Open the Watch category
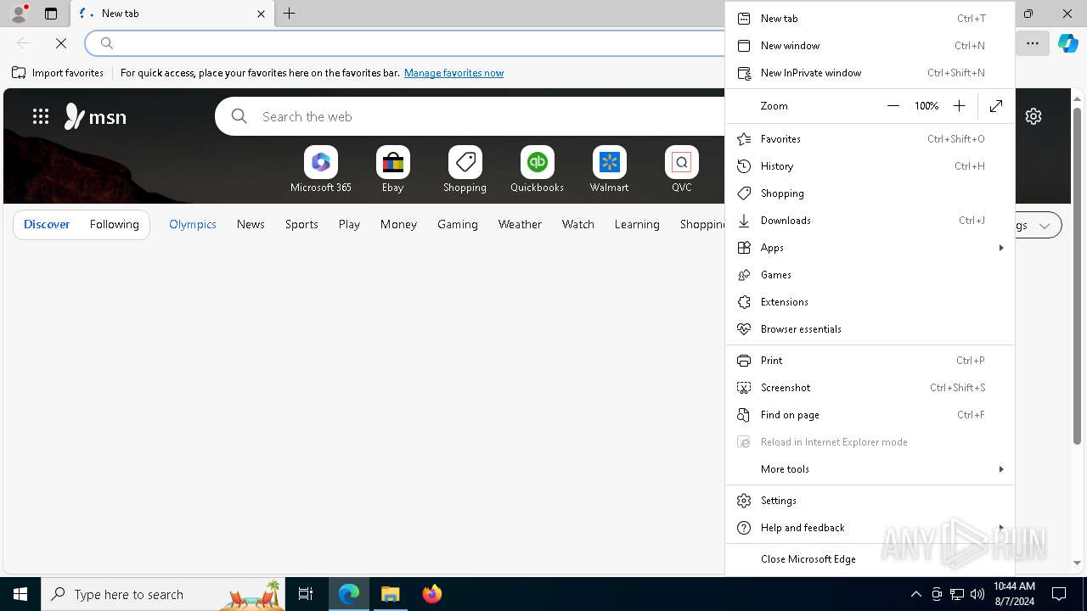This screenshot has height=611, width=1087. [578, 225]
